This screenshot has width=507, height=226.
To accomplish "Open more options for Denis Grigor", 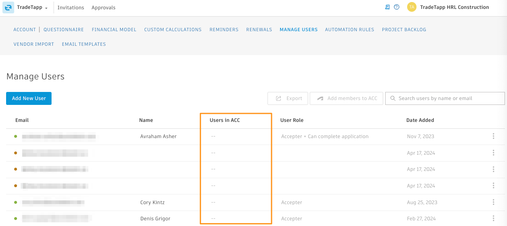I will pyautogui.click(x=493, y=219).
